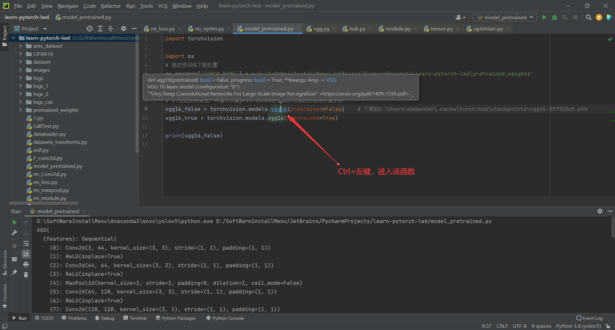
Task: Change UTF-8 file encoding
Action: (520, 326)
